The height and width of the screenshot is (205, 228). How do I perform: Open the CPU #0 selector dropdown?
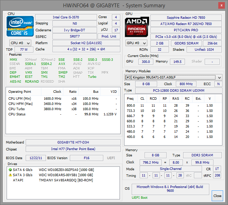click(x=20, y=43)
